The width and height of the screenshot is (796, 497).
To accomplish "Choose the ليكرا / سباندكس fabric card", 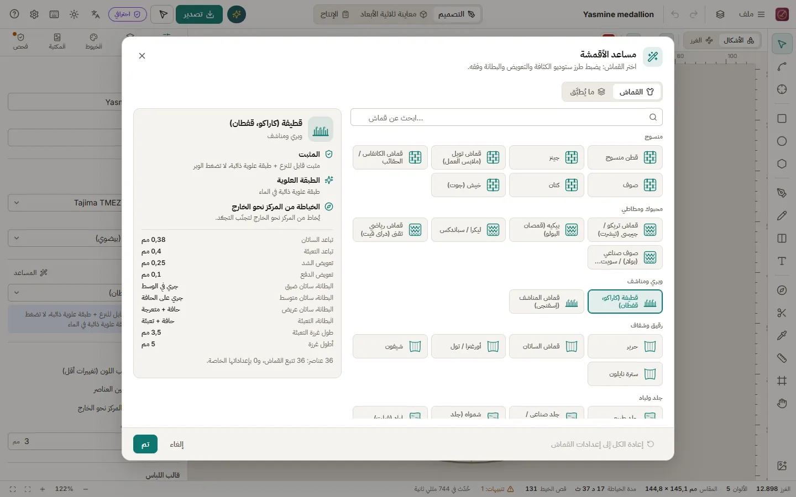I will tap(468, 230).
